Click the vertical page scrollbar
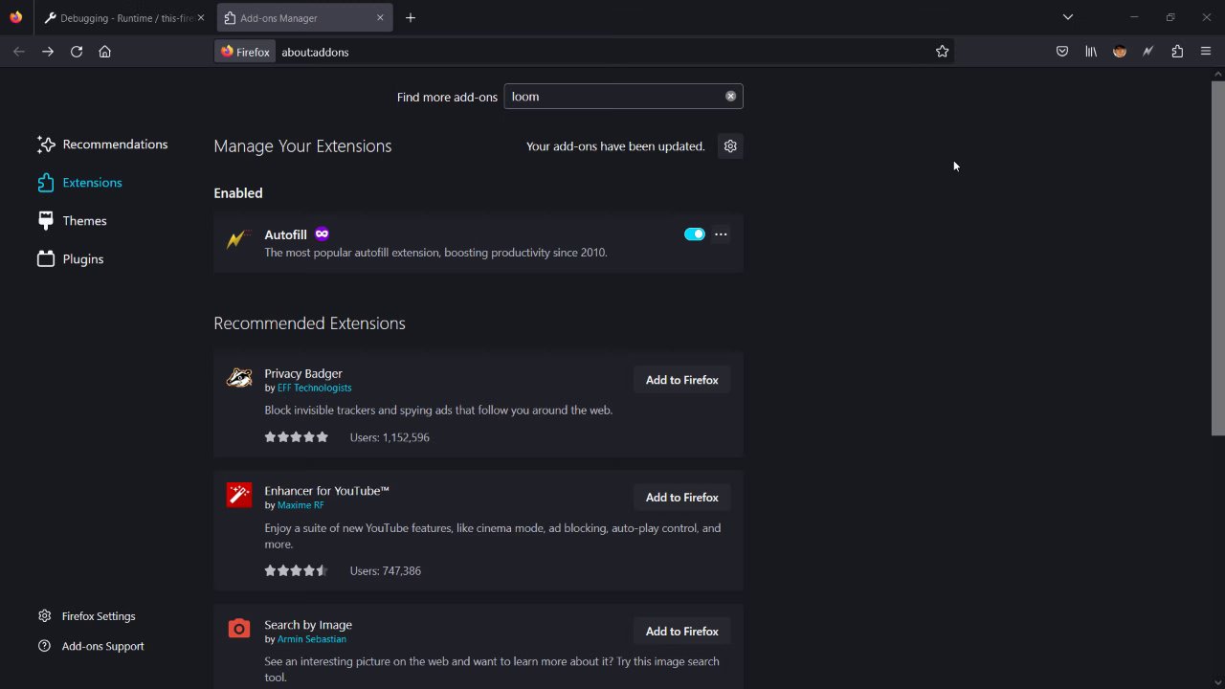1225x689 pixels. coord(1217,258)
